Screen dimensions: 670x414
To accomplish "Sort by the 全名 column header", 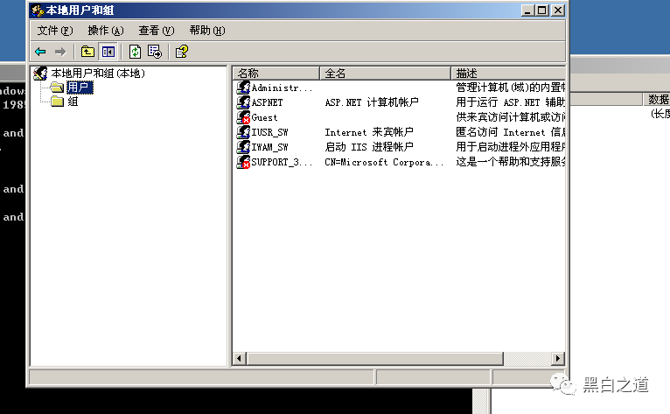I will coord(385,73).
